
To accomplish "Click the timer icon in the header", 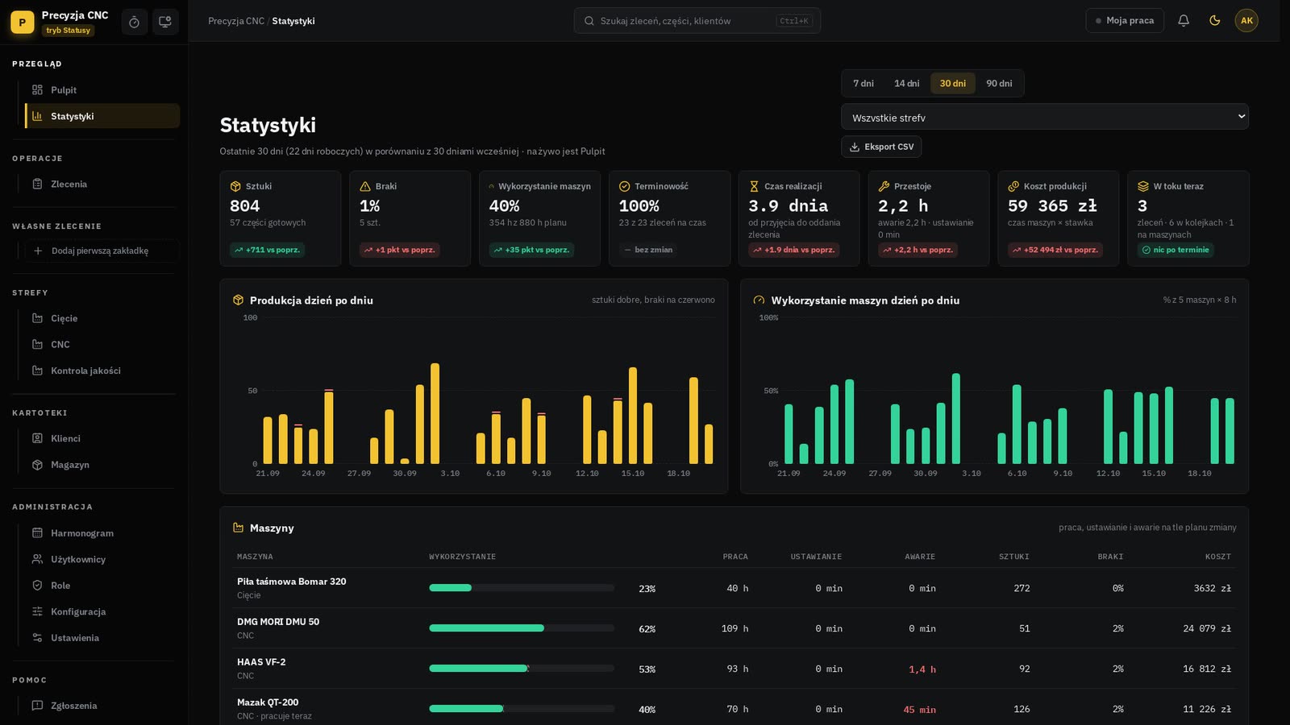I will click(x=134, y=22).
